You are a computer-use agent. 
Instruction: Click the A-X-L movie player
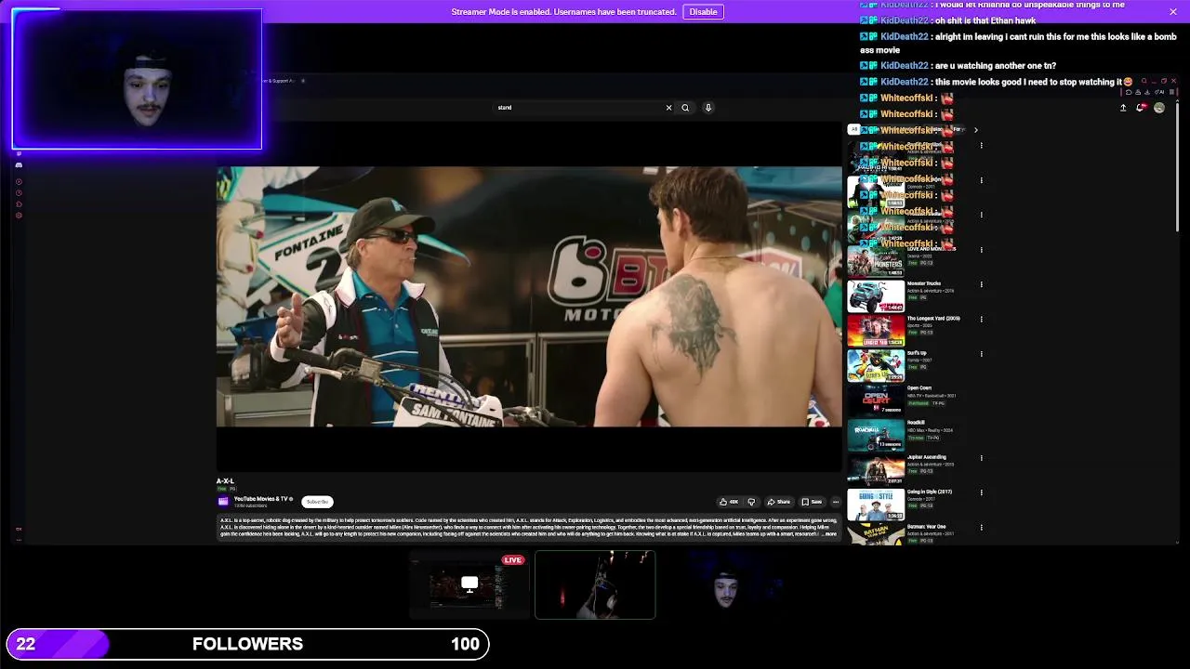click(529, 297)
